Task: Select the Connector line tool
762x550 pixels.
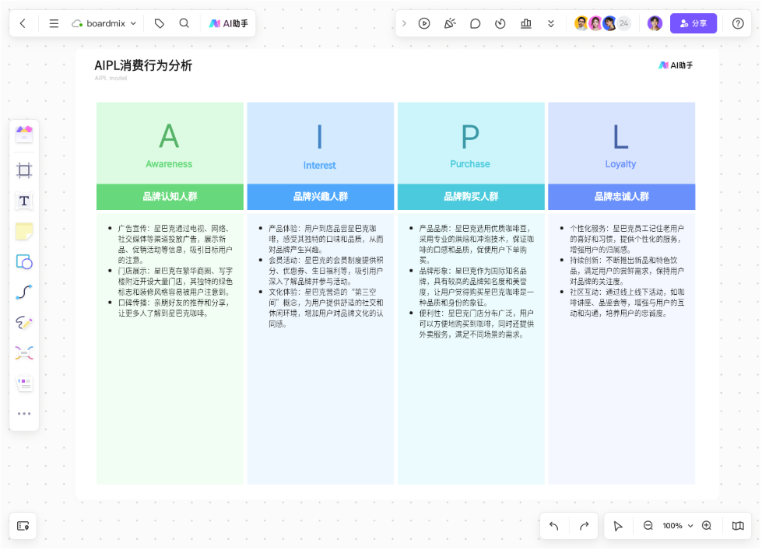Action: [24, 292]
